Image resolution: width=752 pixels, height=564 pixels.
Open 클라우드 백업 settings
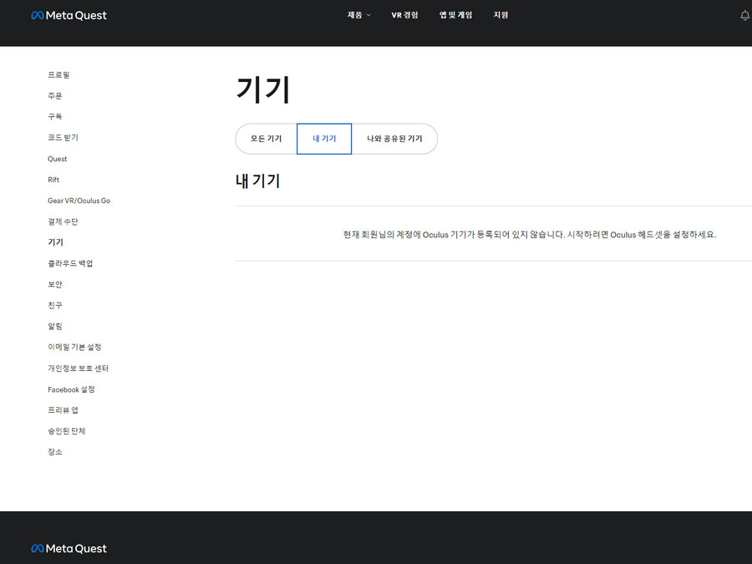[70, 263]
